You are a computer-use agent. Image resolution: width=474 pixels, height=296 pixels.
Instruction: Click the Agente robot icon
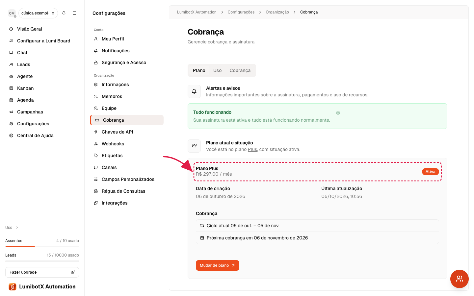pyautogui.click(x=11, y=76)
